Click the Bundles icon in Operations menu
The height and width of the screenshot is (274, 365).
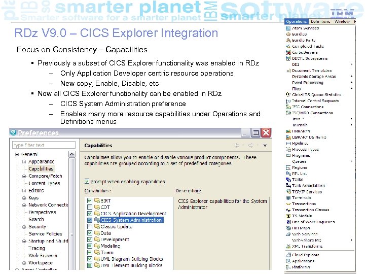coord(288,35)
